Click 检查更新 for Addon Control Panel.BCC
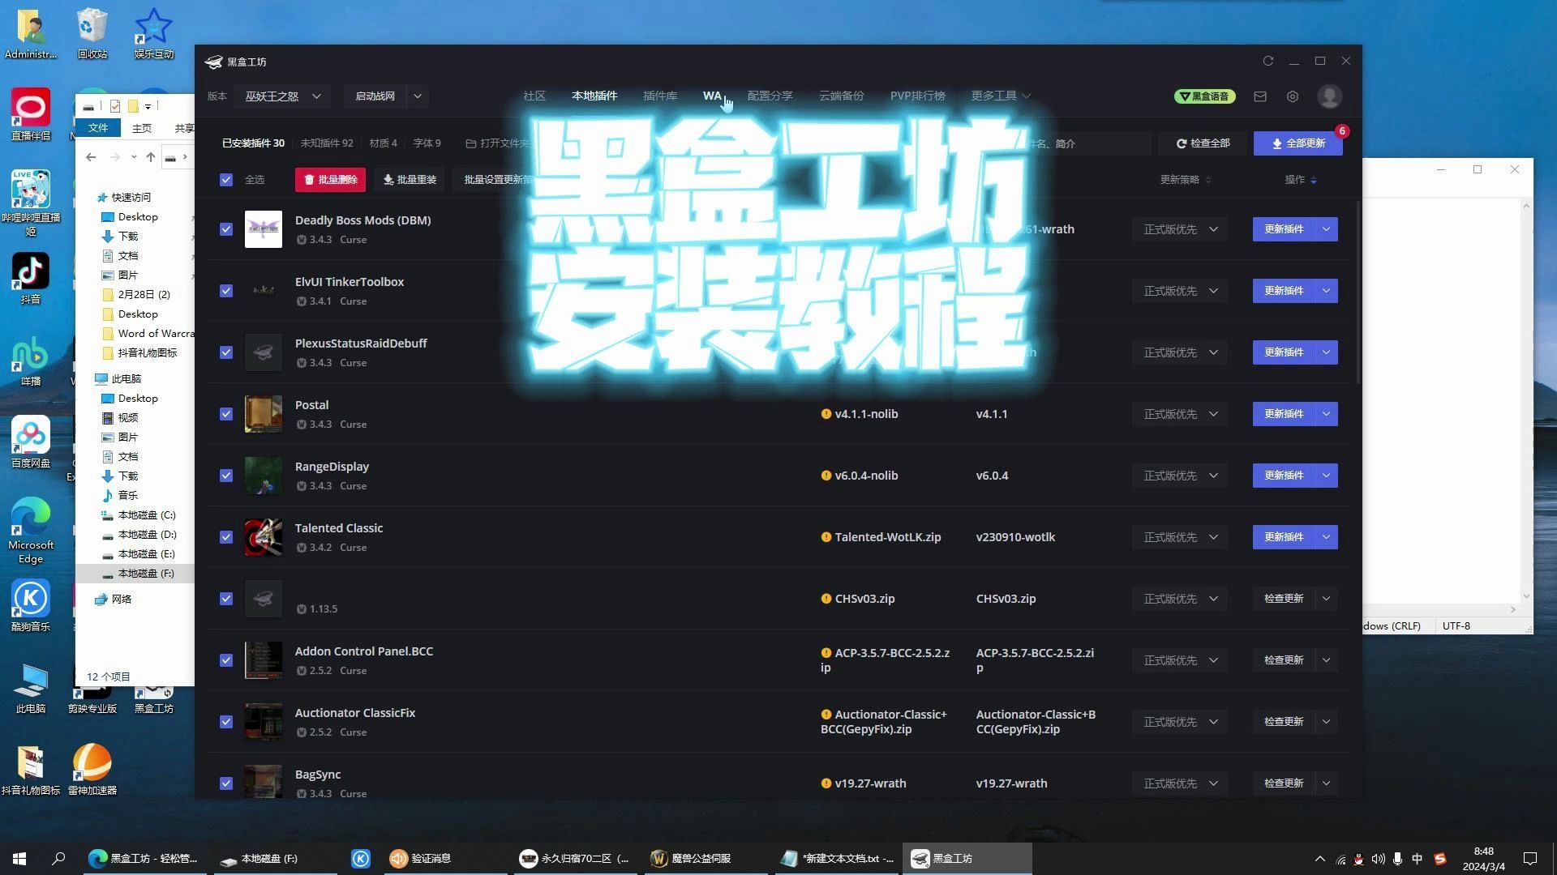The width and height of the screenshot is (1557, 875). (1284, 660)
